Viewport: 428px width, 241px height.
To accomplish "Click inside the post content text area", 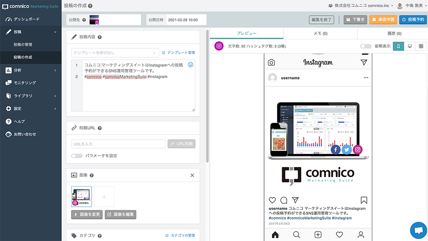I will (138, 85).
